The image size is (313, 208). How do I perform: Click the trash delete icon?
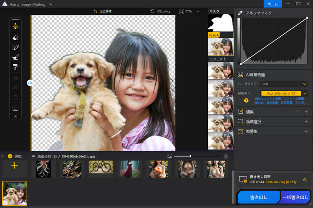[226, 156]
